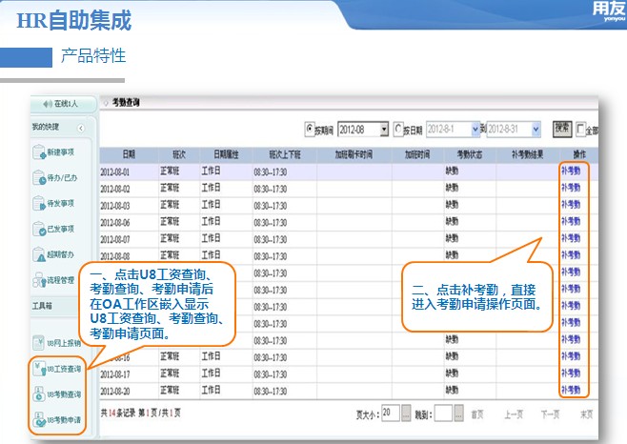
Task: Click the 跳到 page input field
Action: [x=443, y=414]
